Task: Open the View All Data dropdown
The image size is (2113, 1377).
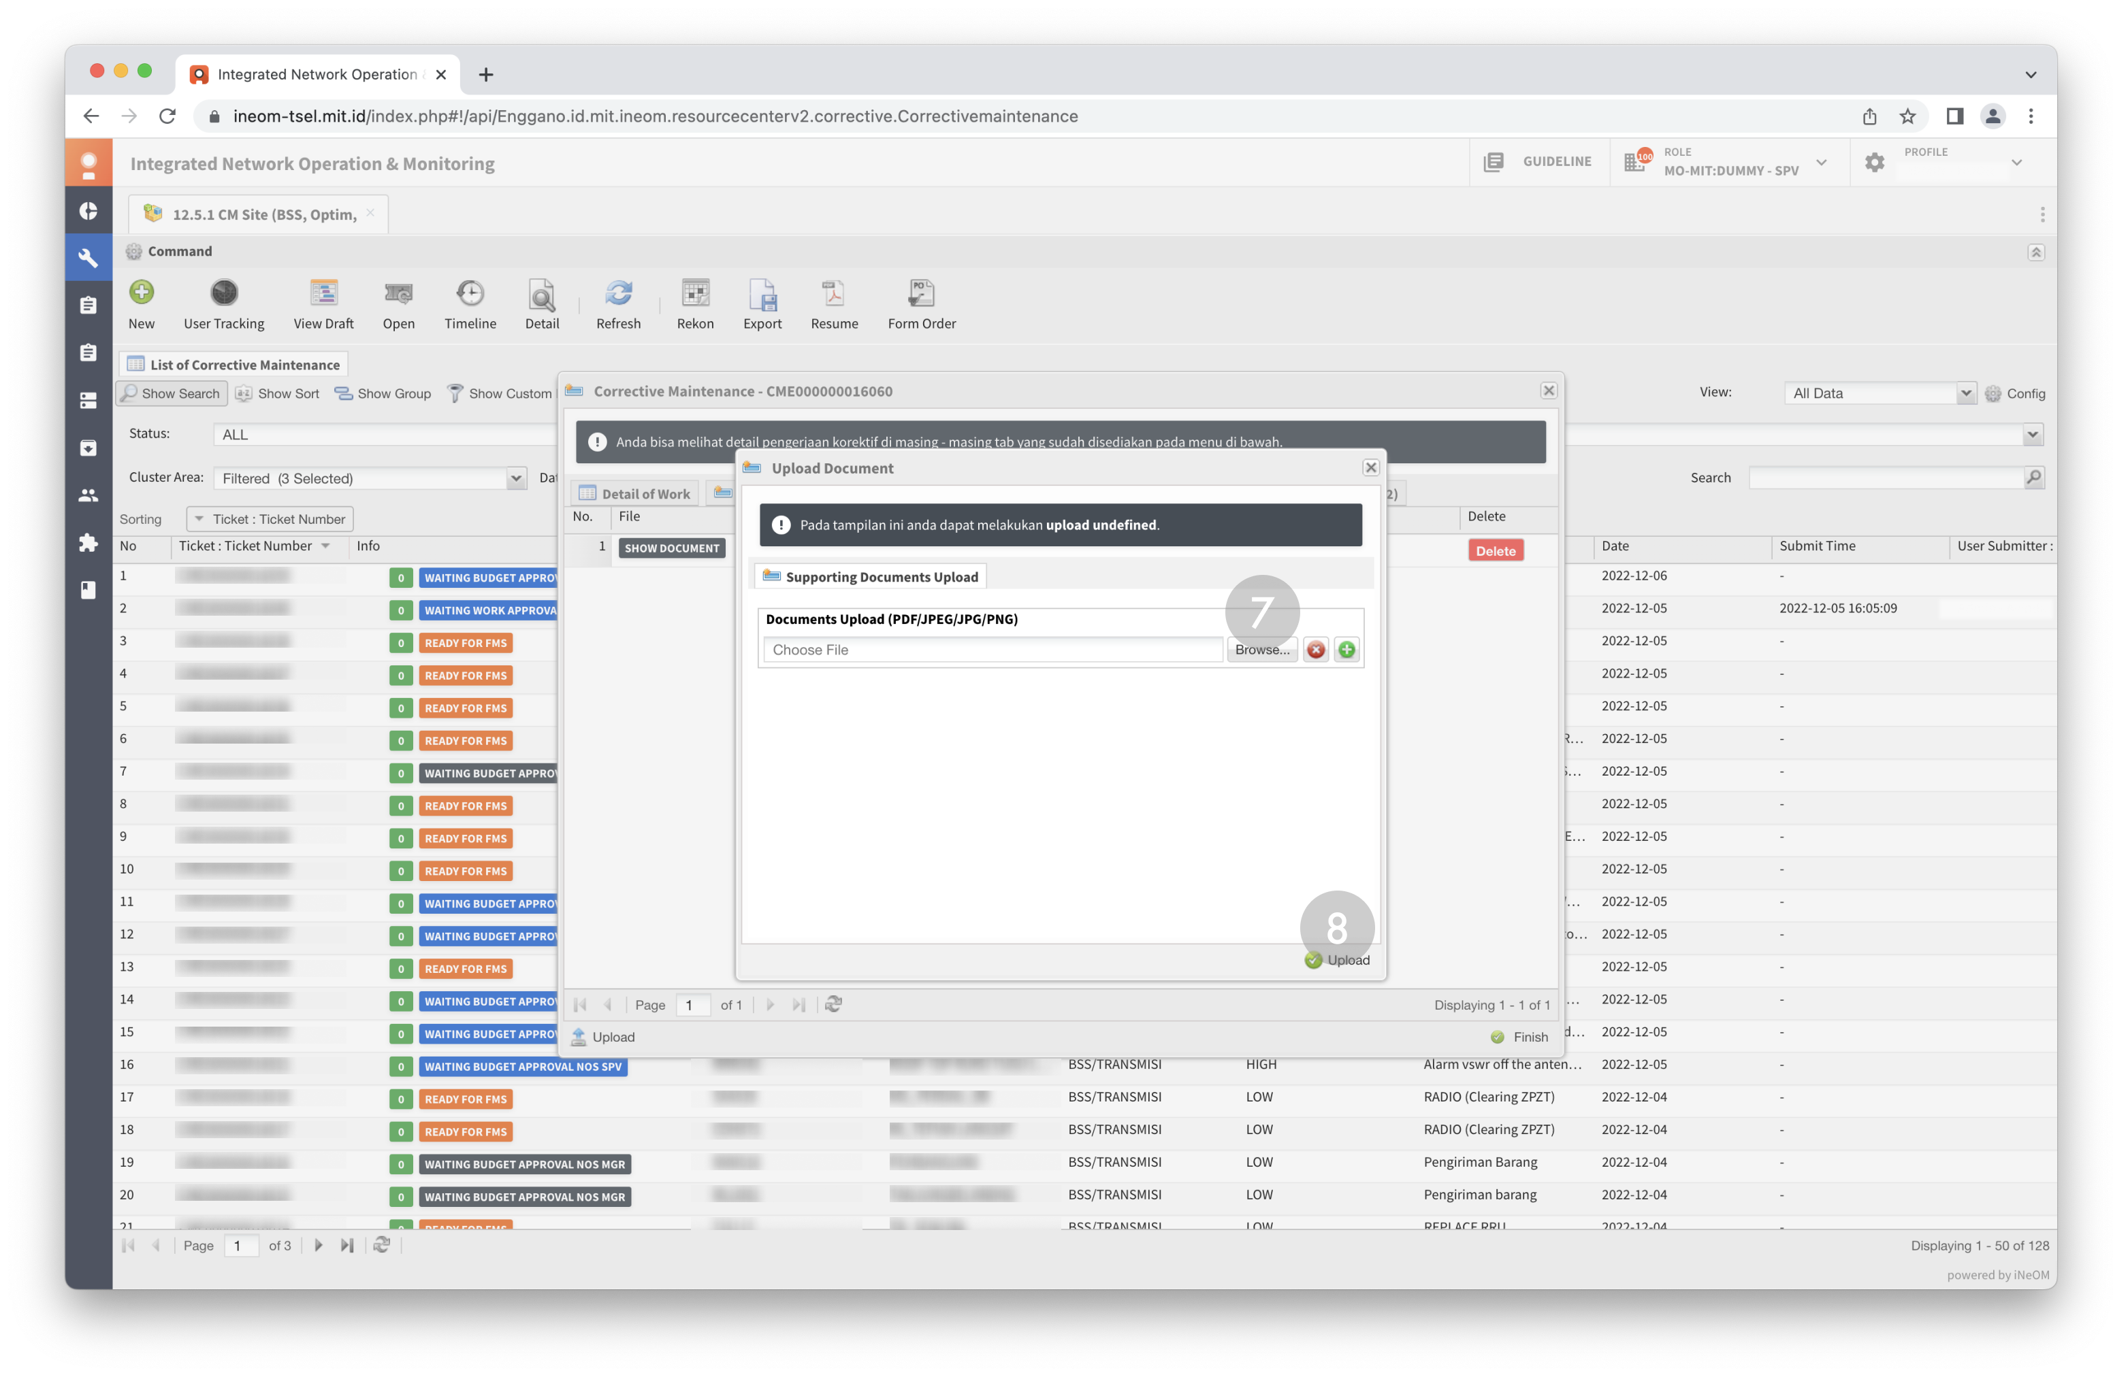Action: coord(1966,393)
